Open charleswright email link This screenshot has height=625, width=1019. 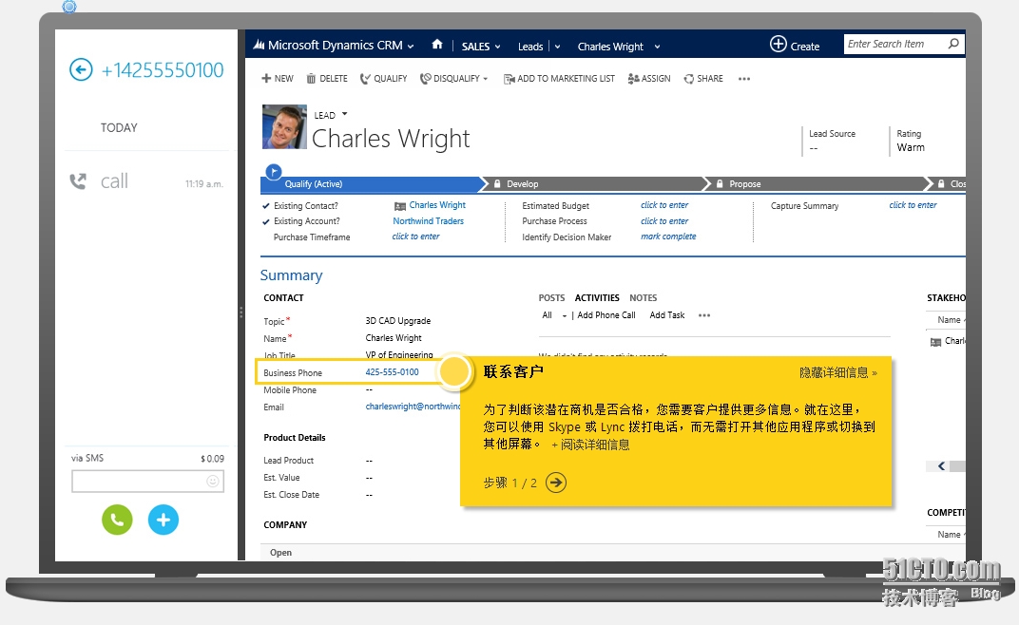point(413,406)
